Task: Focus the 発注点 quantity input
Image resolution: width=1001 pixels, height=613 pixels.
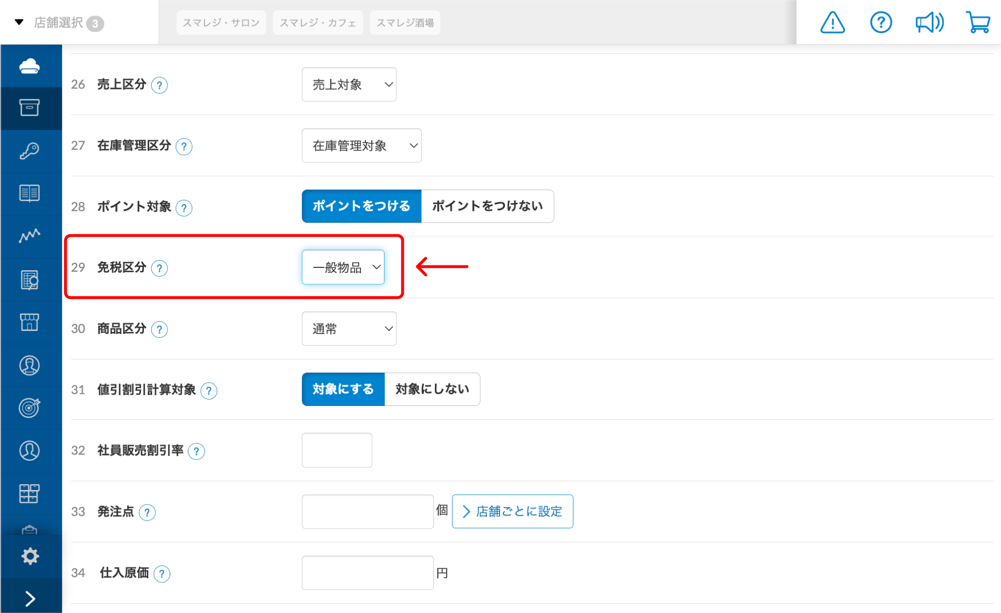Action: [367, 511]
